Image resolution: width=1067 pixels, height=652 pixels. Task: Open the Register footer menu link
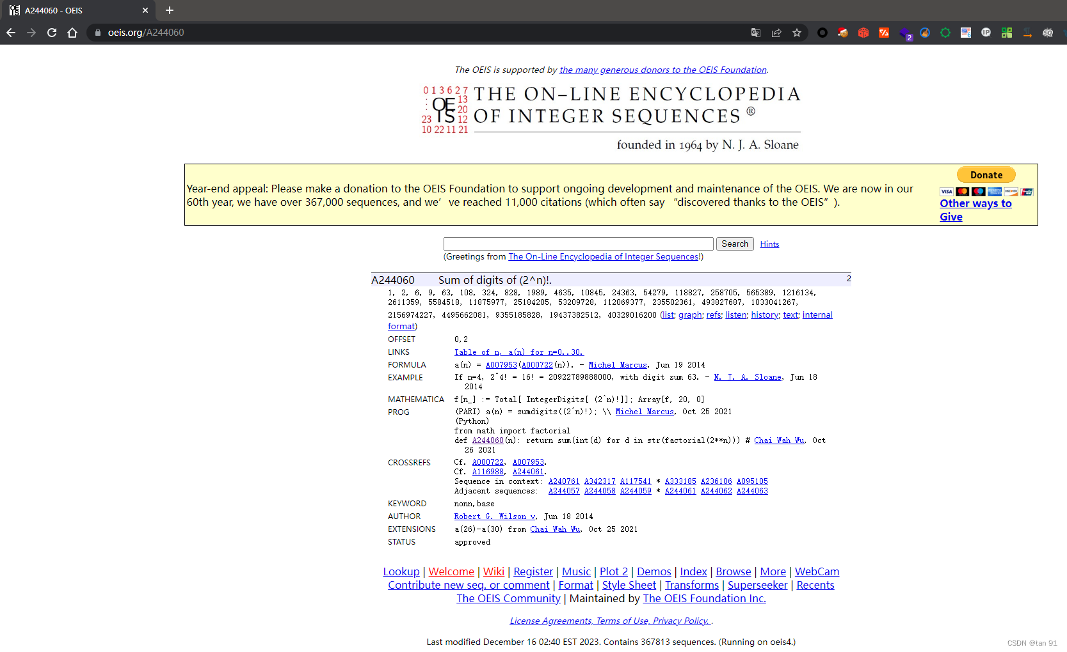click(x=533, y=571)
